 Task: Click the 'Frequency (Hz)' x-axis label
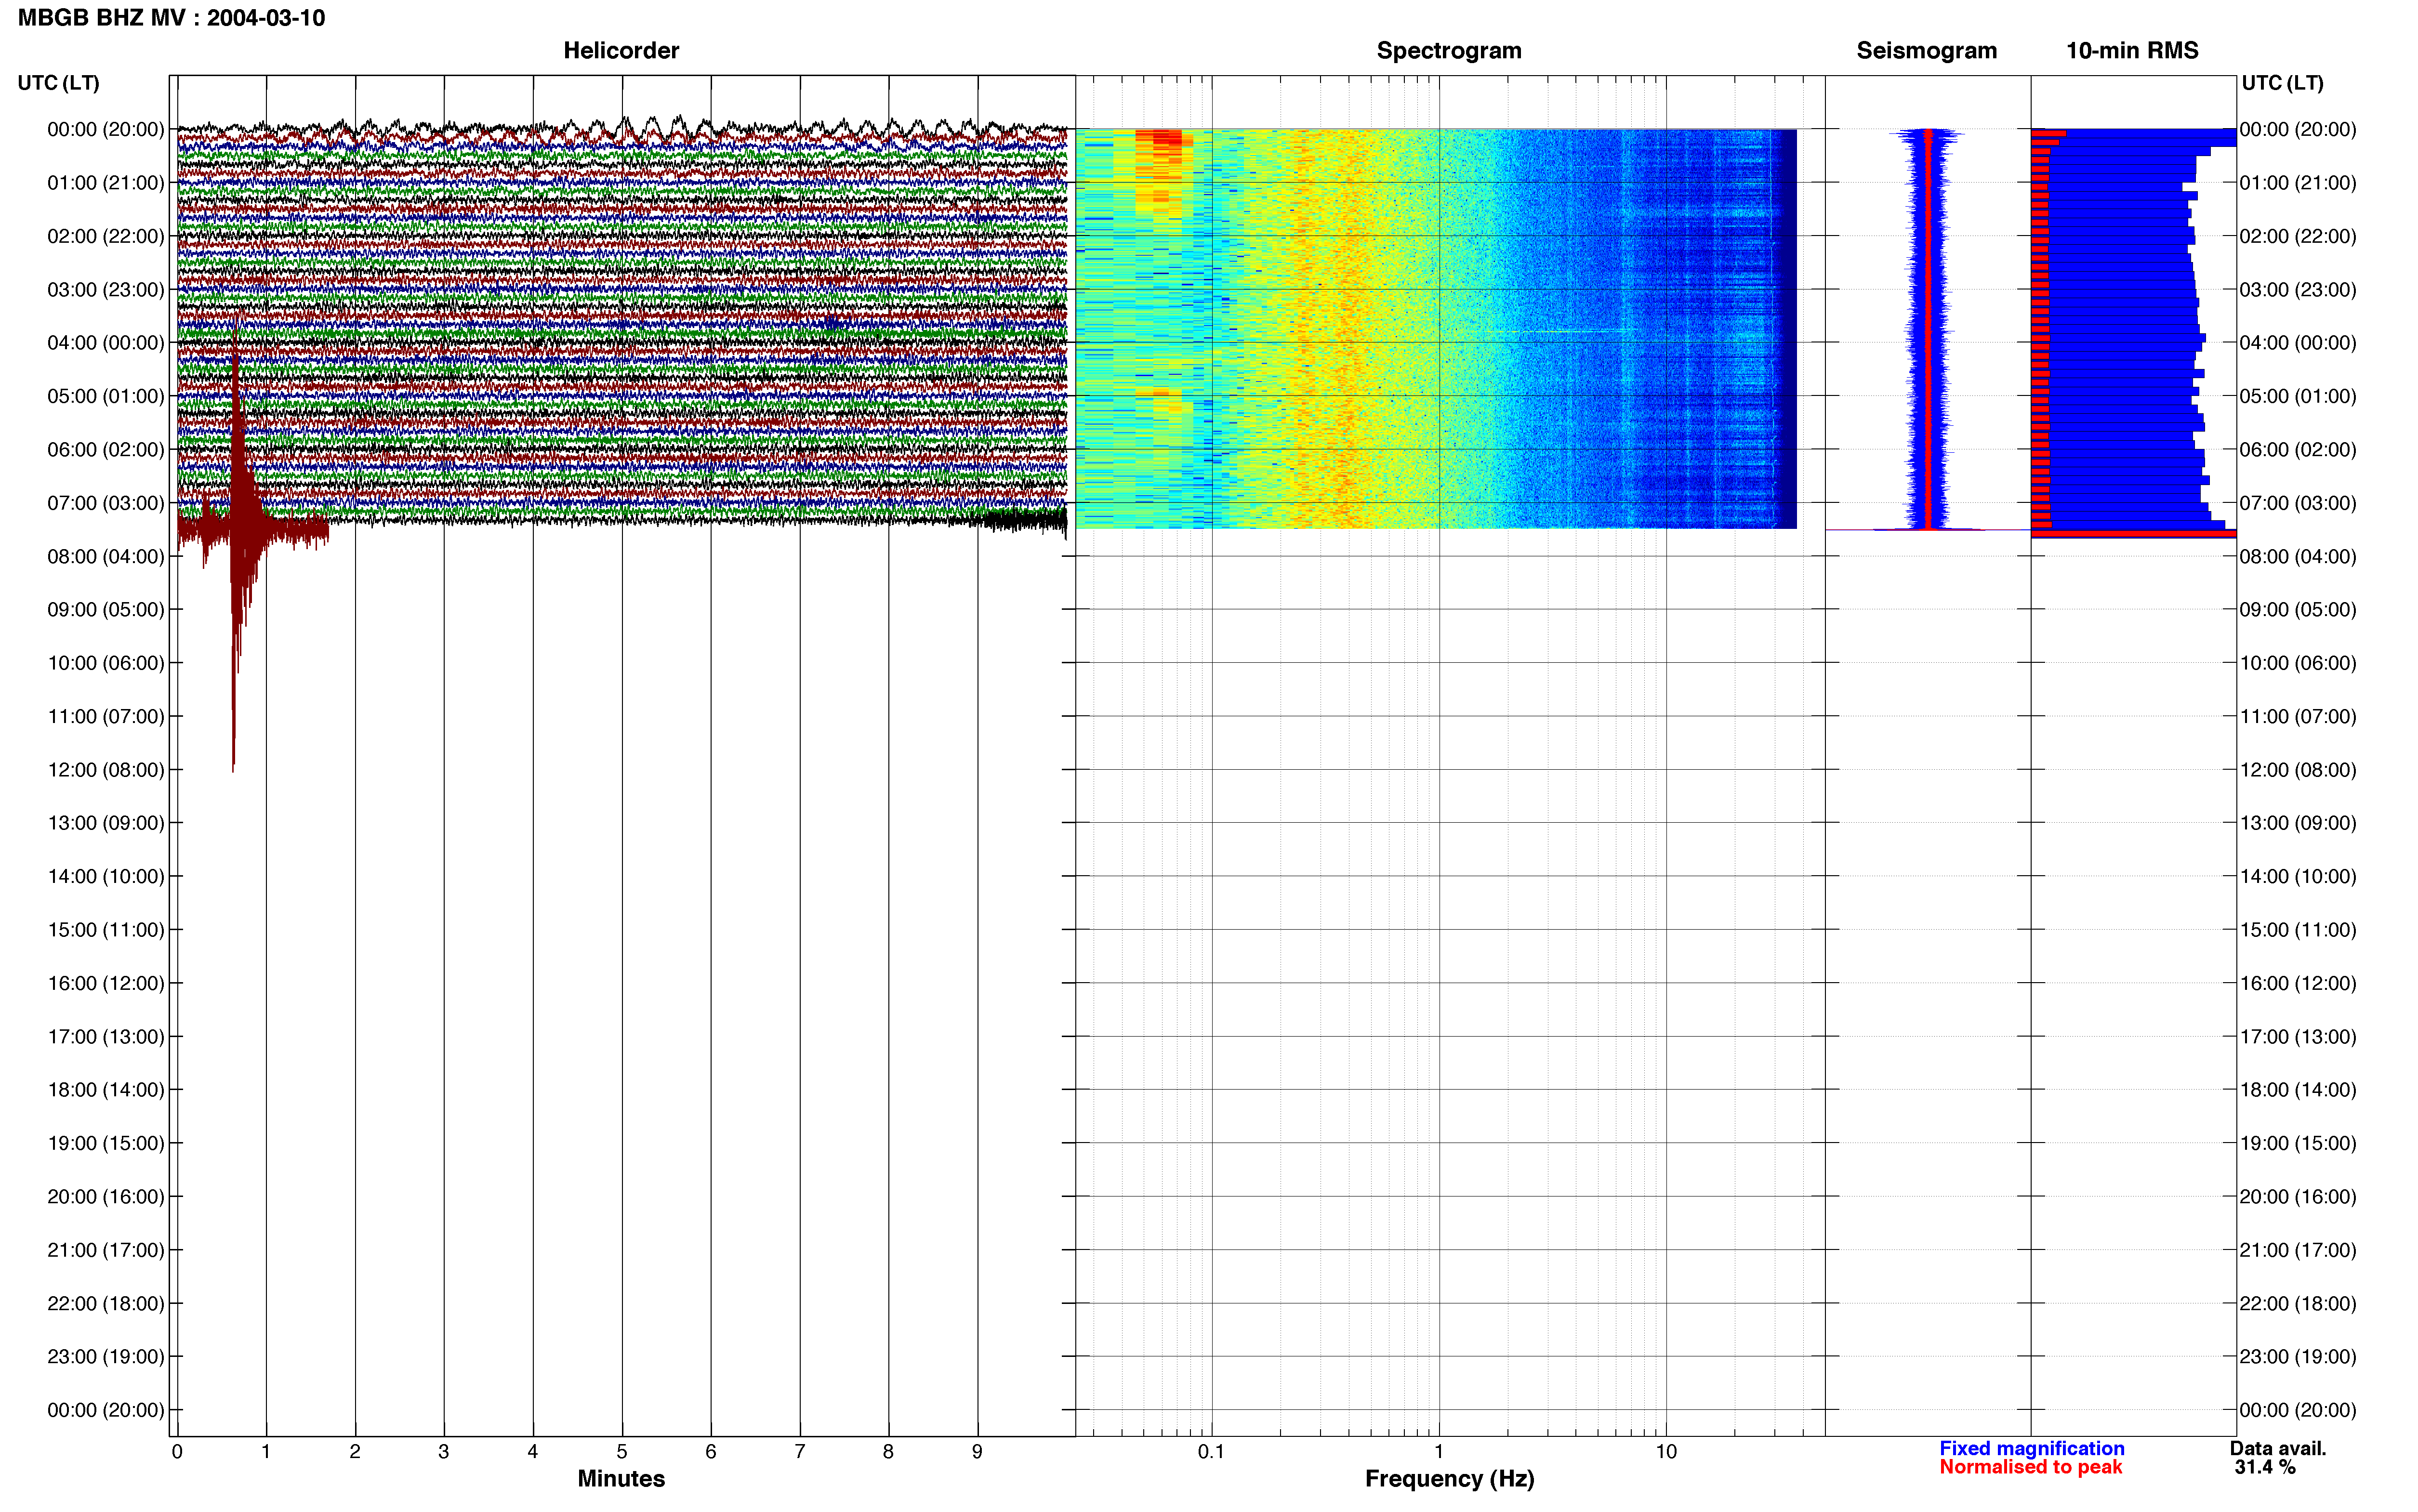1449,1479
